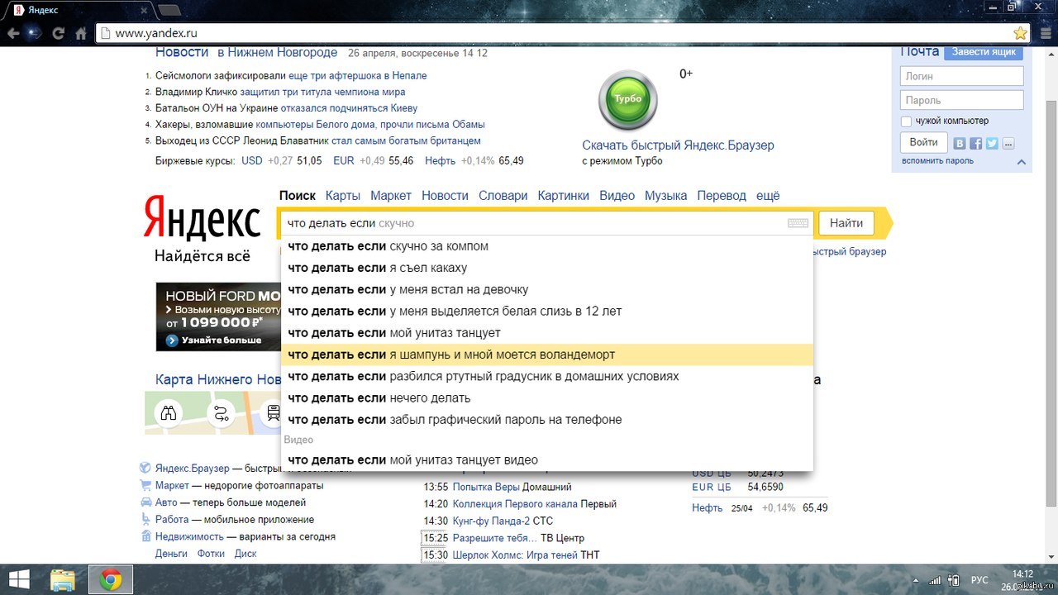Select suggestion забыл графический пароль на телефоне
Image resolution: width=1058 pixels, height=595 pixels.
click(x=547, y=420)
